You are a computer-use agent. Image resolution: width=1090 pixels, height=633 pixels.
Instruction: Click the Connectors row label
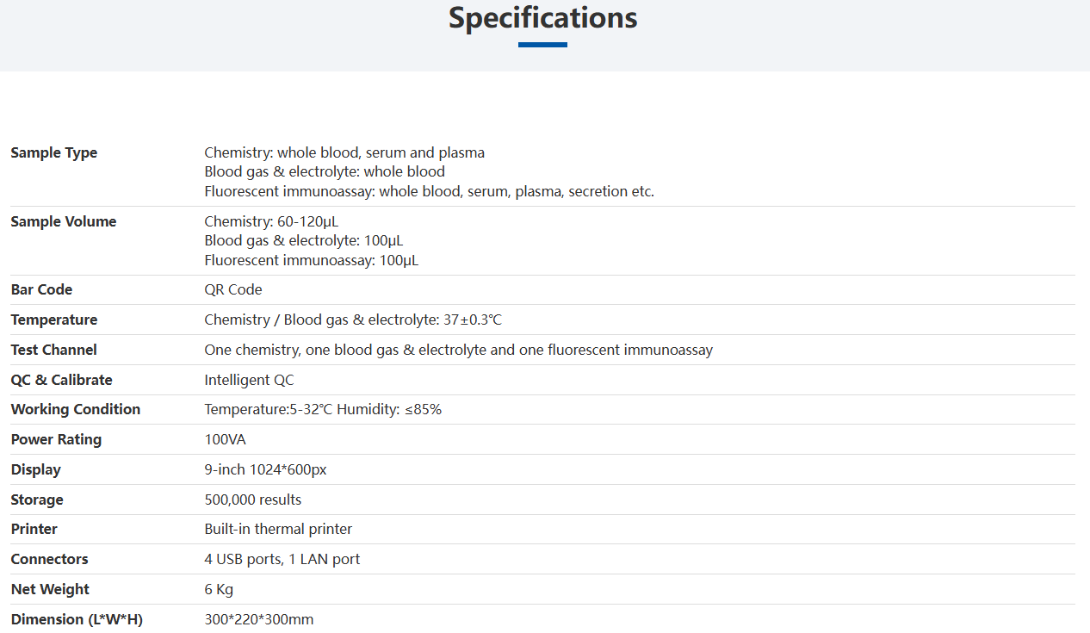click(x=49, y=559)
